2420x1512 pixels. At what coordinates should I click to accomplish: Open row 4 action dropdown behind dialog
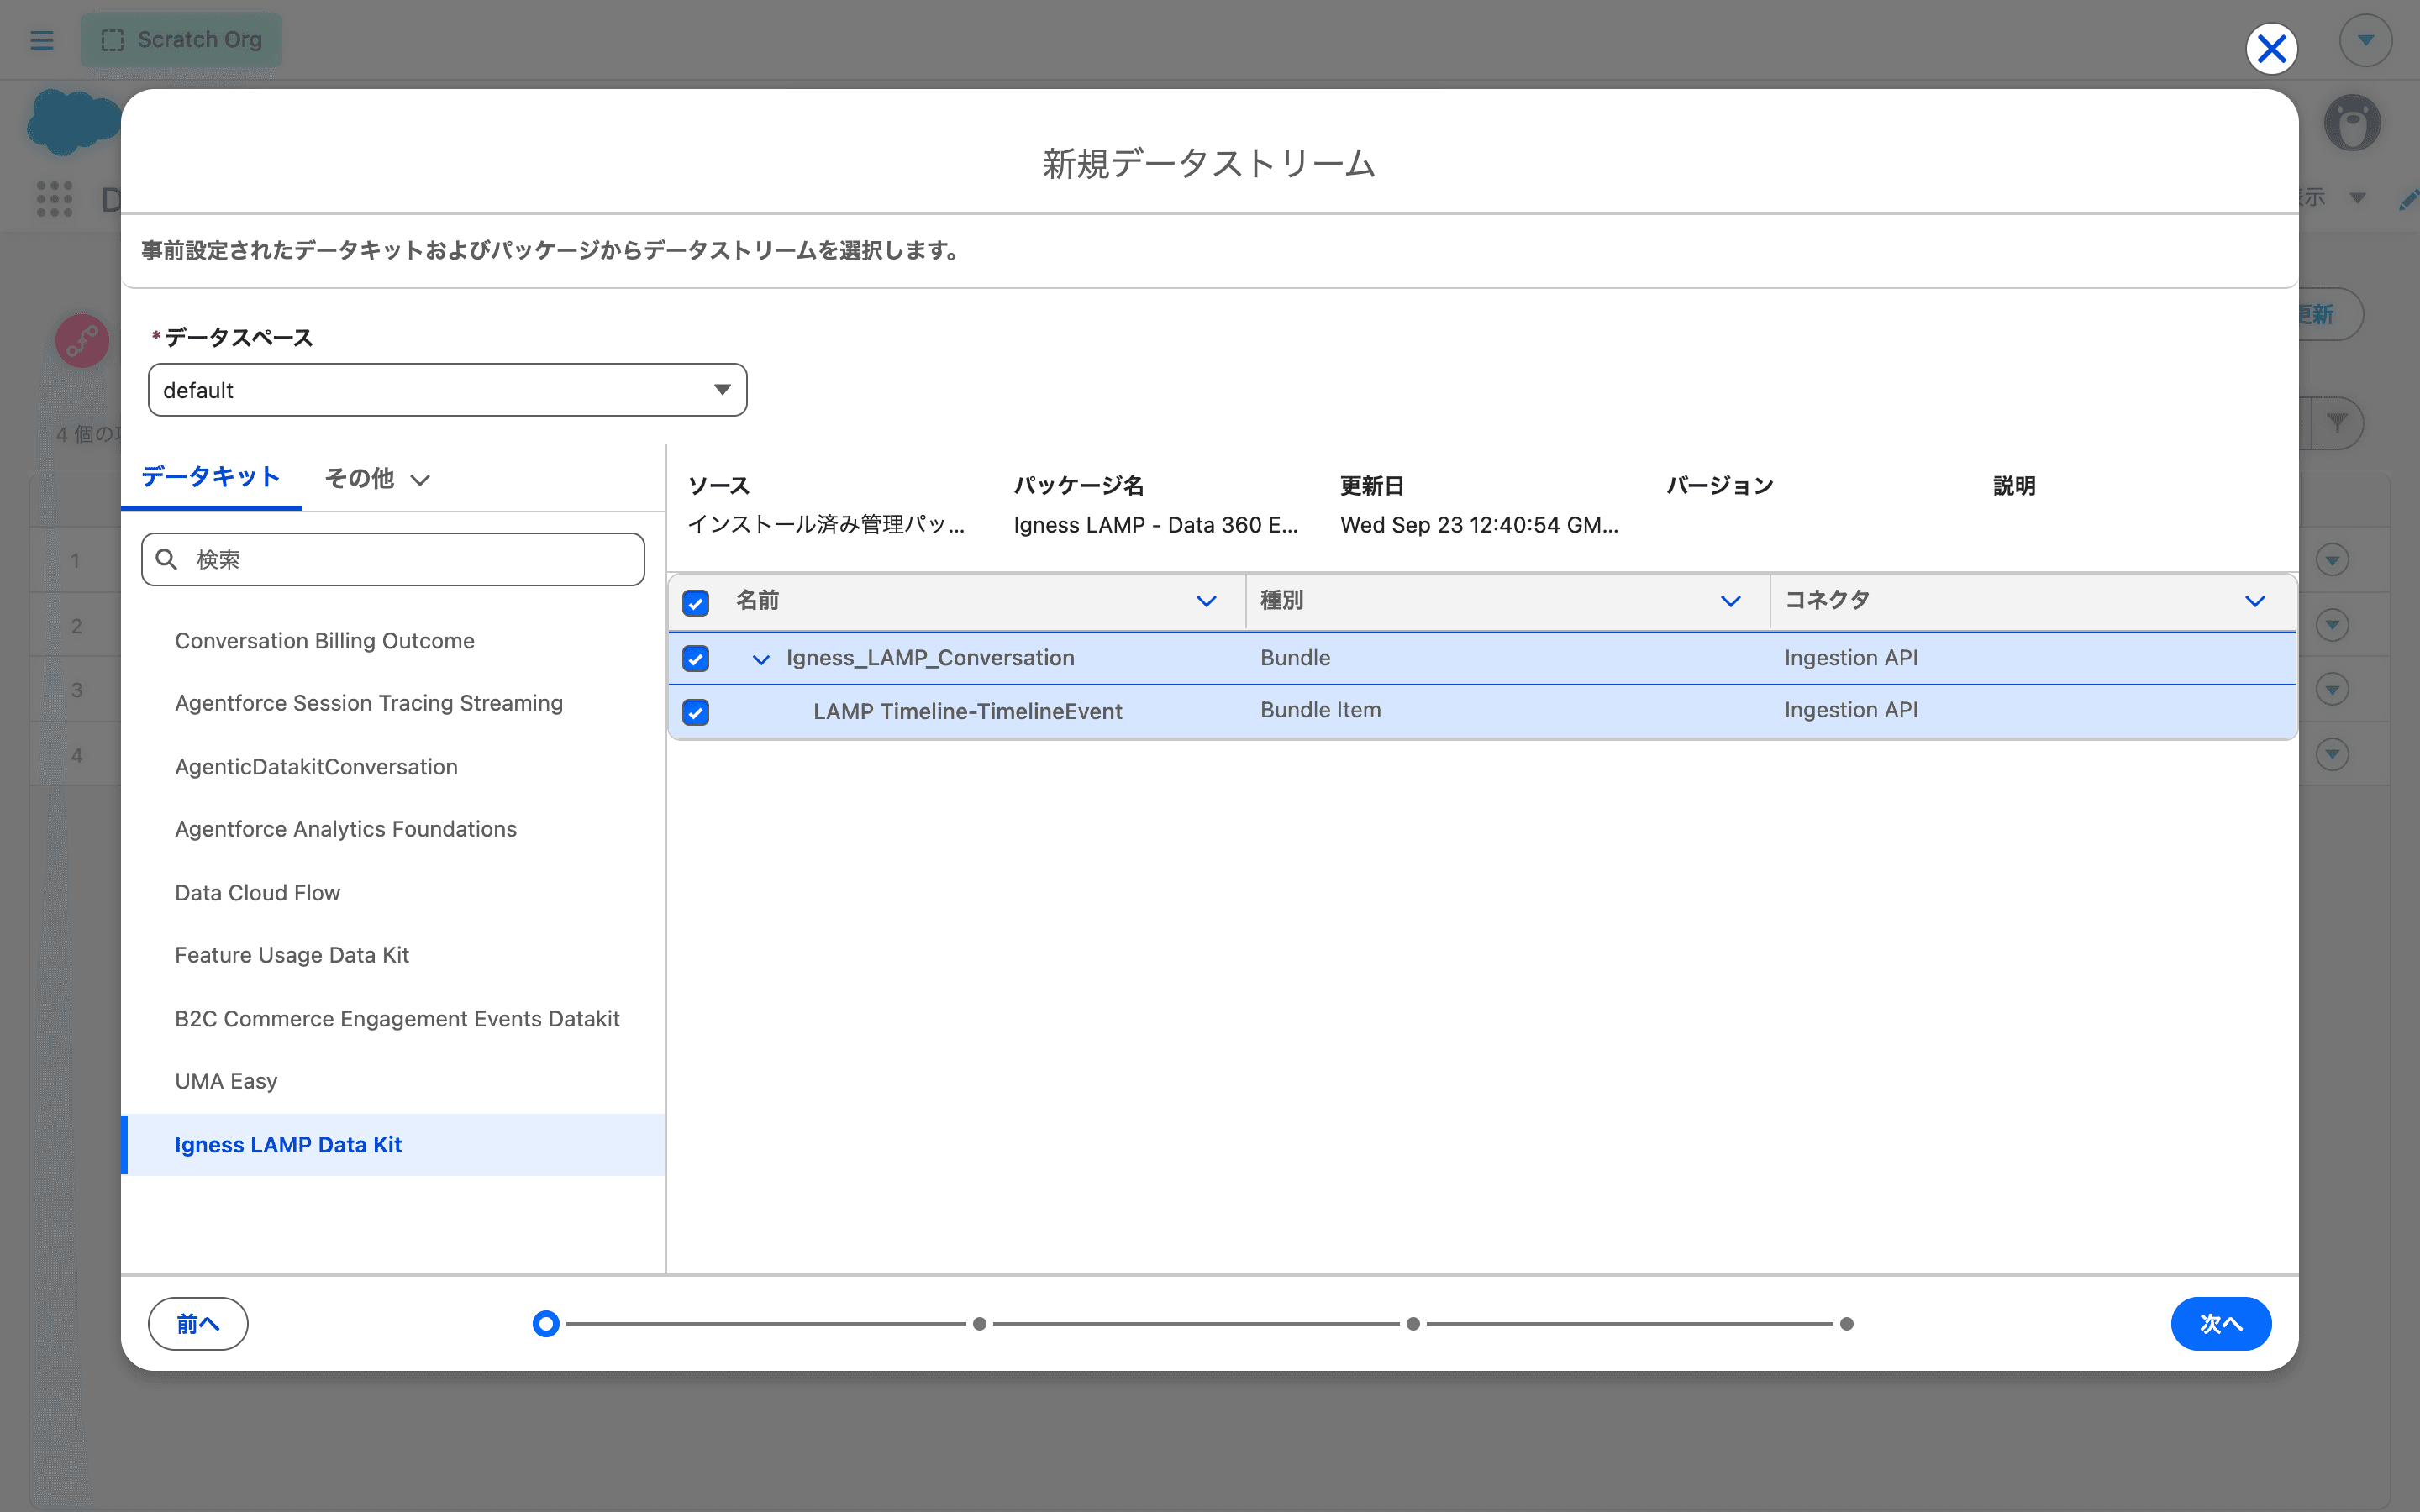[2332, 754]
